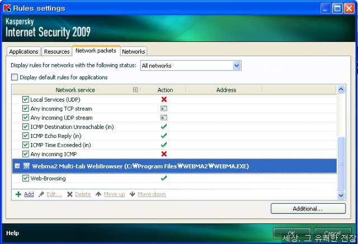Click the pencil Edit icon
The width and height of the screenshot is (358, 244).
pos(41,194)
